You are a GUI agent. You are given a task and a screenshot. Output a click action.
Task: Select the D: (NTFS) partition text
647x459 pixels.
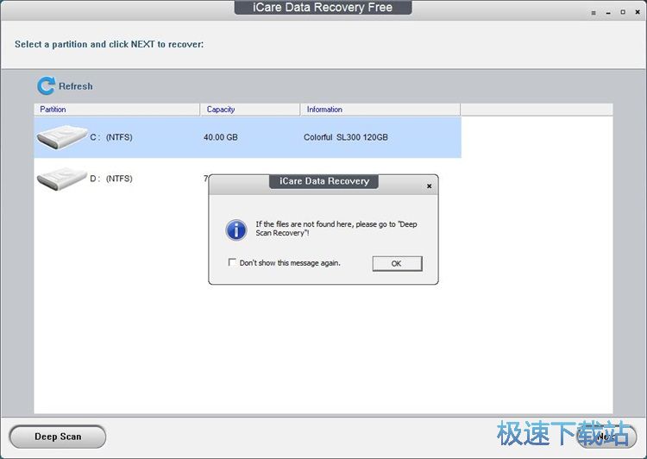coord(111,179)
